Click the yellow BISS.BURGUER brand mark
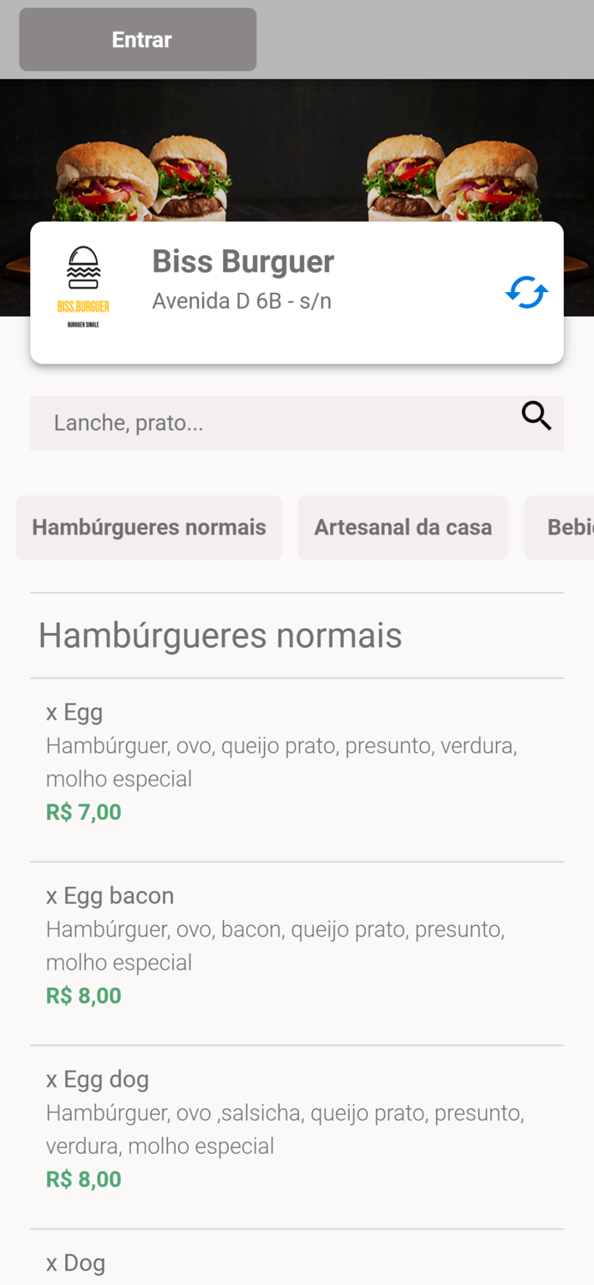Image resolution: width=594 pixels, height=1285 pixels. coord(84,304)
